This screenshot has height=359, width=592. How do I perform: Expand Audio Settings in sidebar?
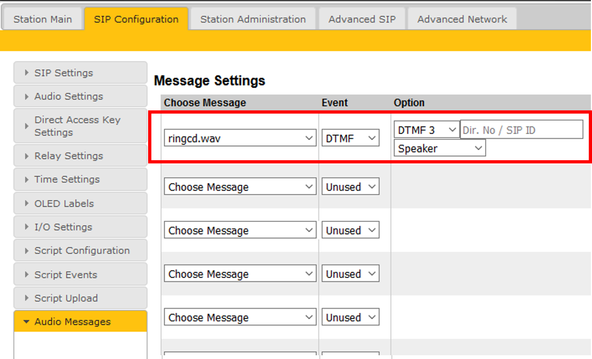(x=80, y=96)
